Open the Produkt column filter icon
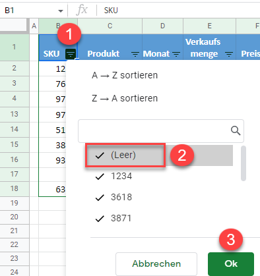 coord(135,54)
